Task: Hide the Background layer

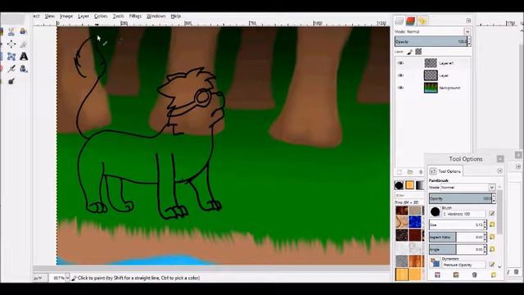Action: (x=400, y=88)
